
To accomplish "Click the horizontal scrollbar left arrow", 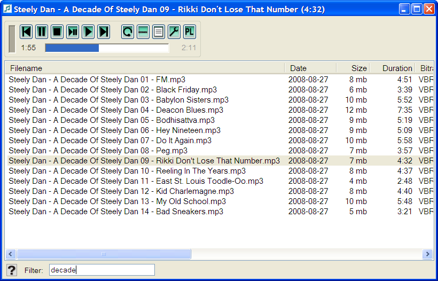I will (x=11, y=254).
